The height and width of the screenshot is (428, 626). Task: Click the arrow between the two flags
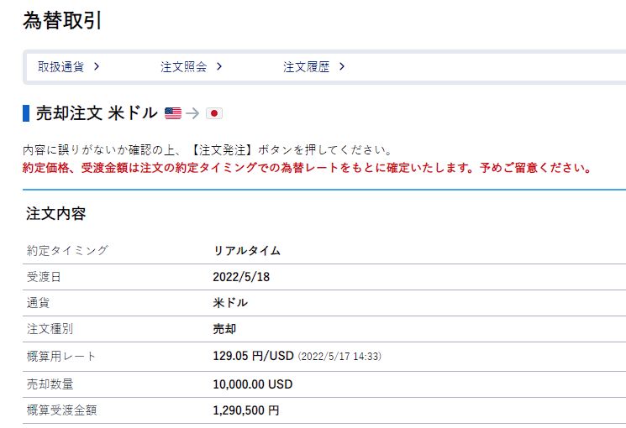[x=193, y=113]
